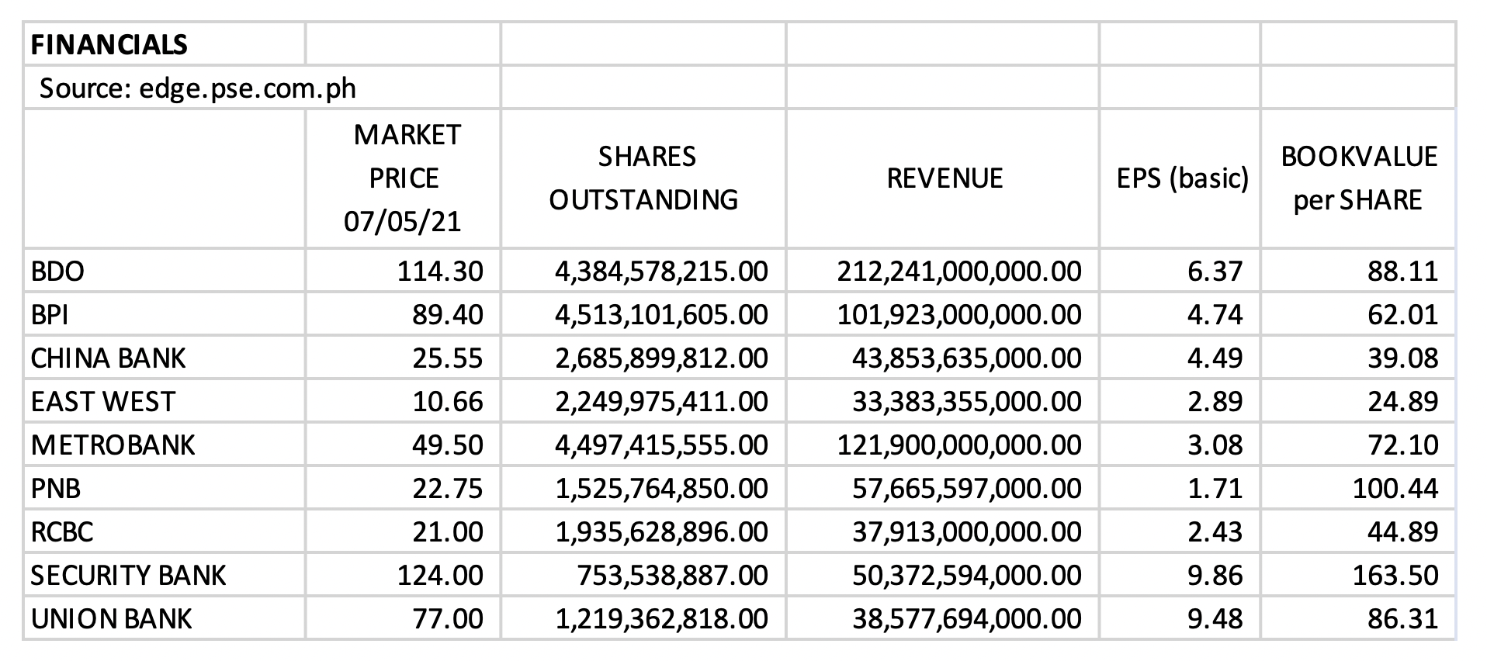
Task: Select BPI market price 89.40
Action: pyautogui.click(x=404, y=314)
